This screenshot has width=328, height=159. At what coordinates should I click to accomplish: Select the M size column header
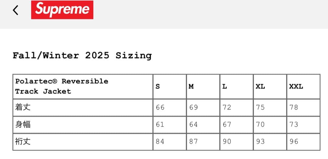(x=191, y=86)
